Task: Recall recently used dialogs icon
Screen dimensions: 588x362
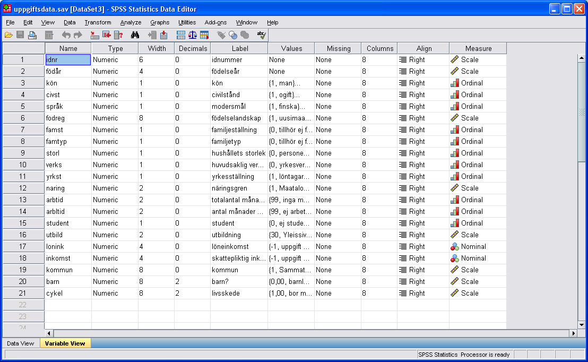Action: coord(49,35)
